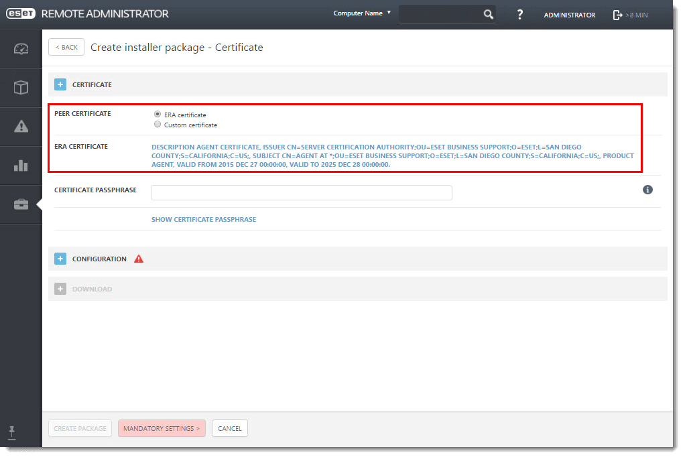Expand the Configuration section
This screenshot has width=683, height=457.
tap(60, 259)
